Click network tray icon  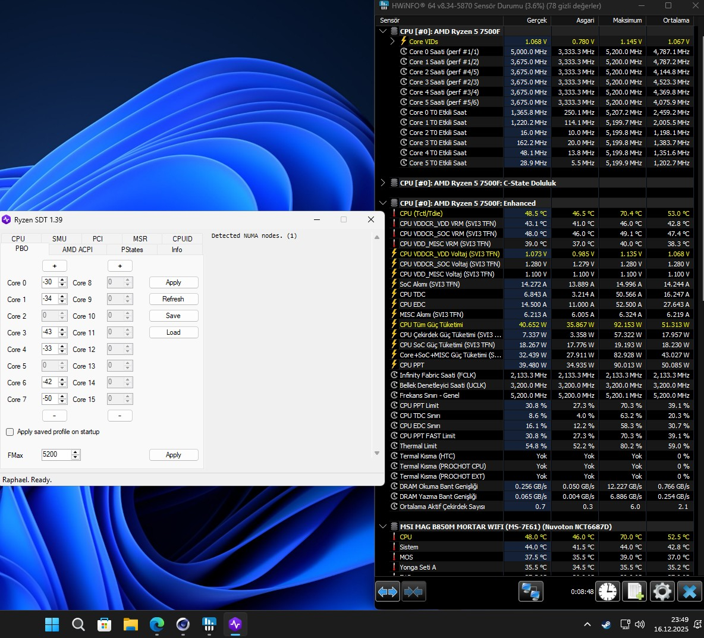(625, 624)
